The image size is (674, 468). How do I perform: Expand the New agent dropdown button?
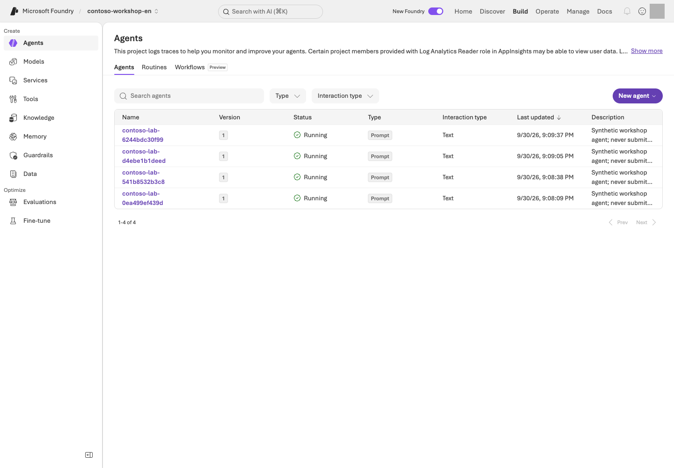tap(637, 96)
